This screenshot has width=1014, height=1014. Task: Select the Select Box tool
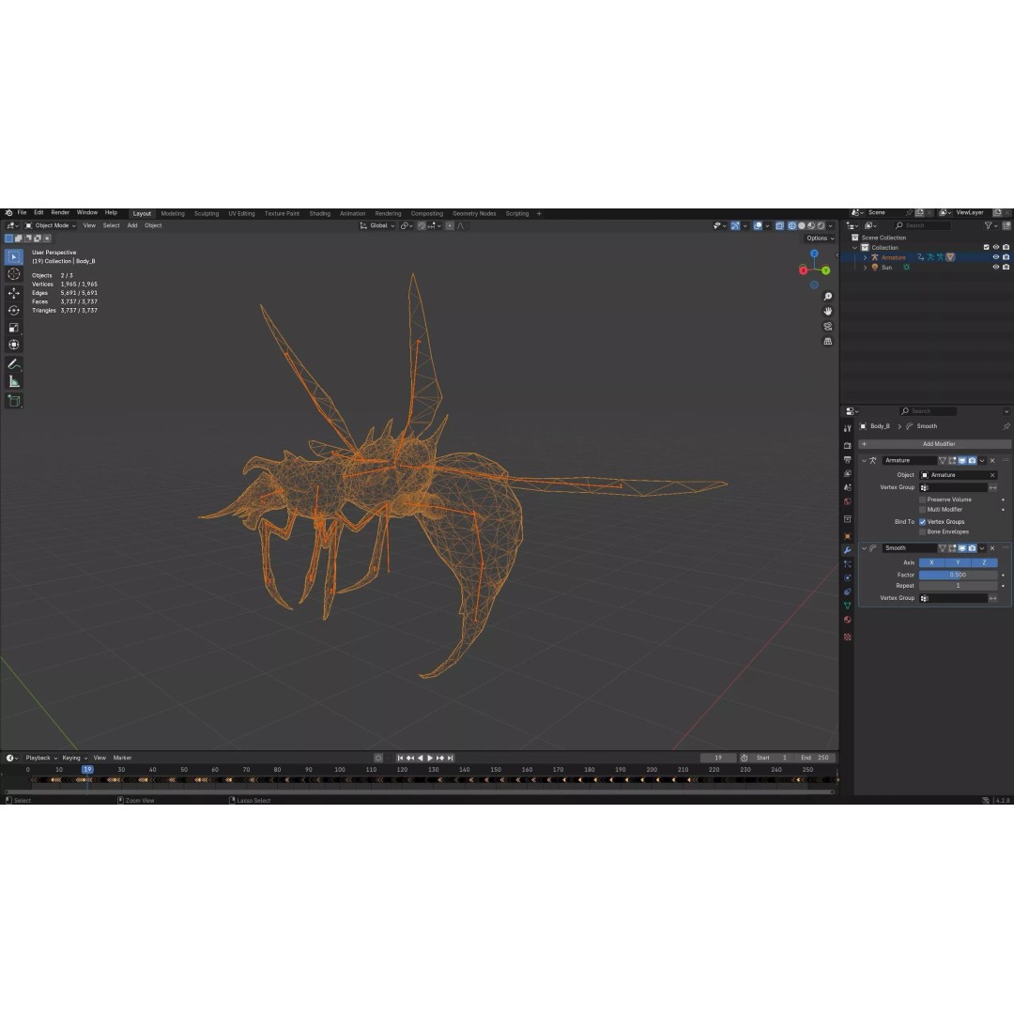click(x=13, y=256)
